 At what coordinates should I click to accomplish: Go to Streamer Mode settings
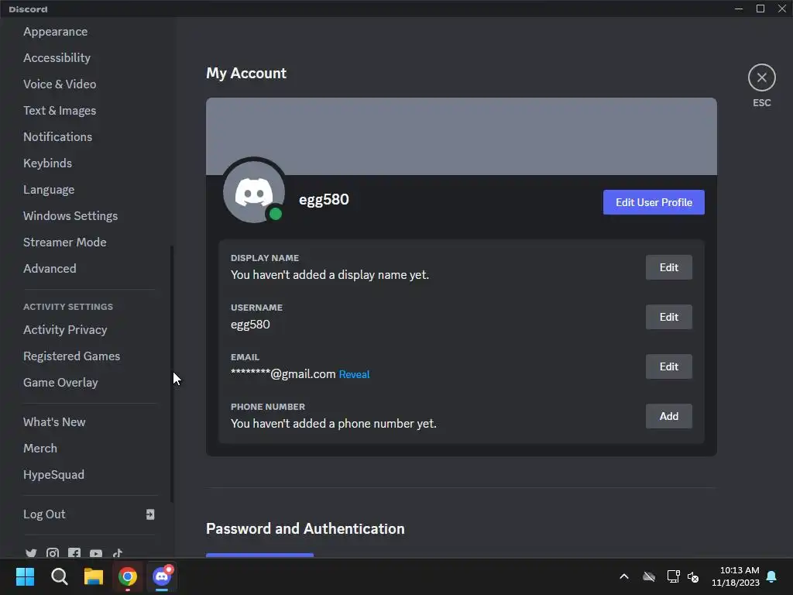coord(65,242)
